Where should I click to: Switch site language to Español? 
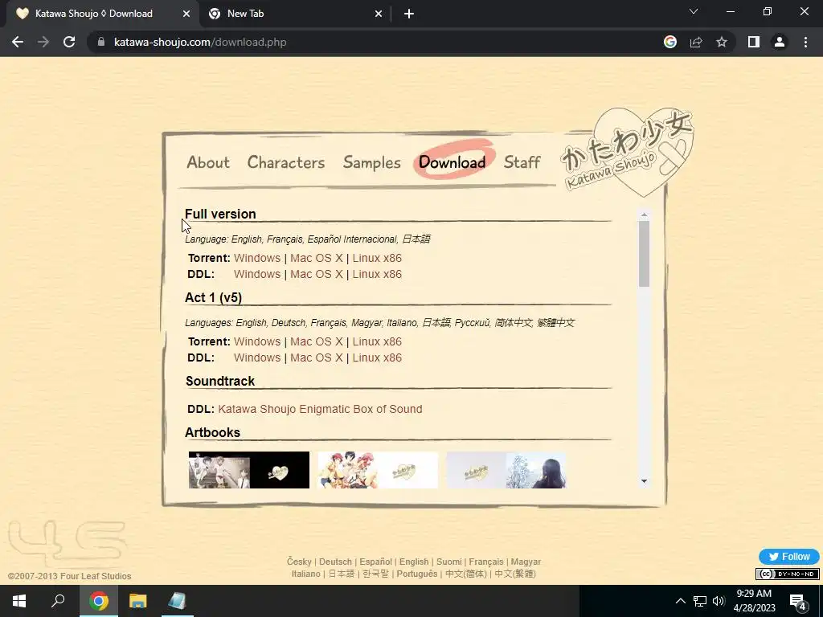(x=376, y=562)
